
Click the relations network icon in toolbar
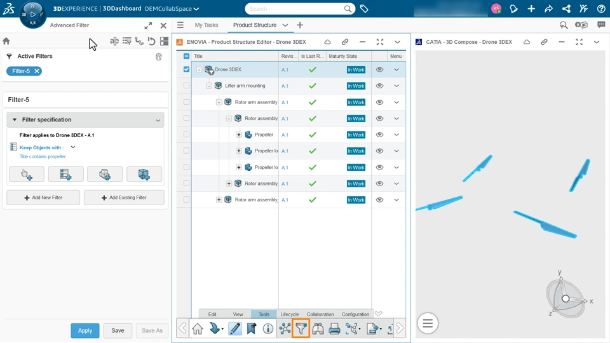pos(285,328)
